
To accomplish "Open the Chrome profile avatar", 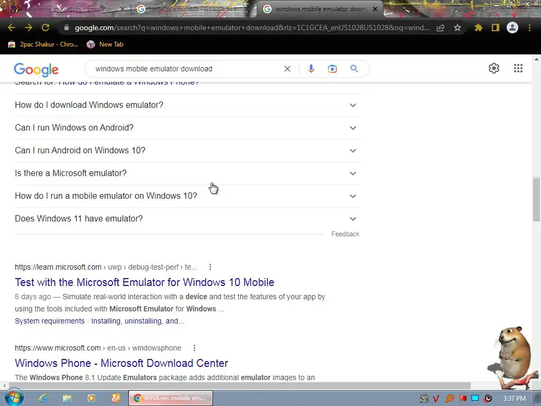I will 512,27.
